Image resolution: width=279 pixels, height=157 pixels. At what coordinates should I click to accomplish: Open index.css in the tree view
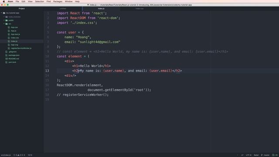(x=15, y=38)
